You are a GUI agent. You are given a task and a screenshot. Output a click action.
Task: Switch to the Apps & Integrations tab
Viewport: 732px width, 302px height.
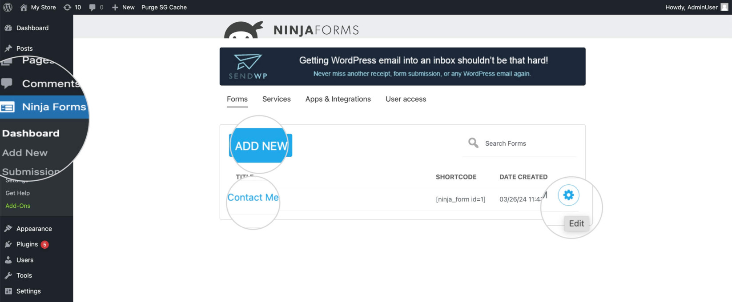click(x=338, y=99)
